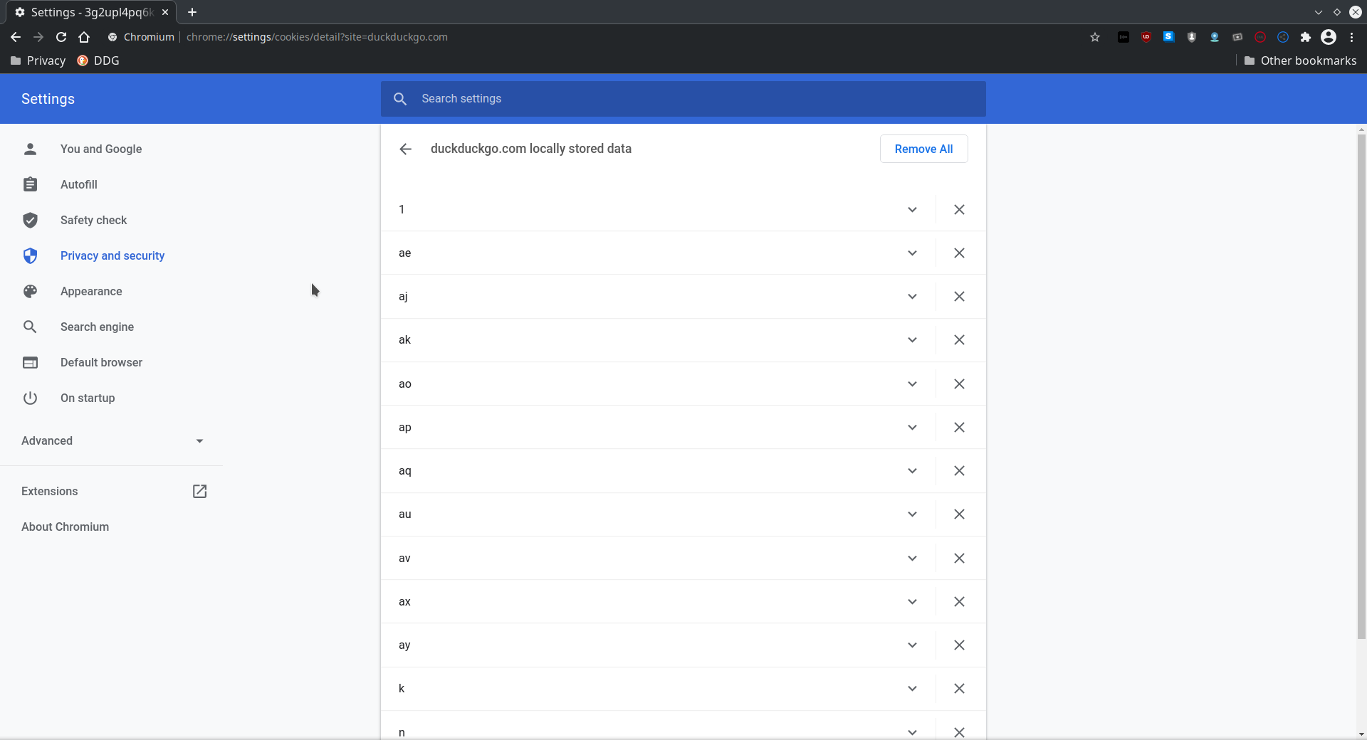
Task: Open the browser home page
Action: pyautogui.click(x=84, y=37)
